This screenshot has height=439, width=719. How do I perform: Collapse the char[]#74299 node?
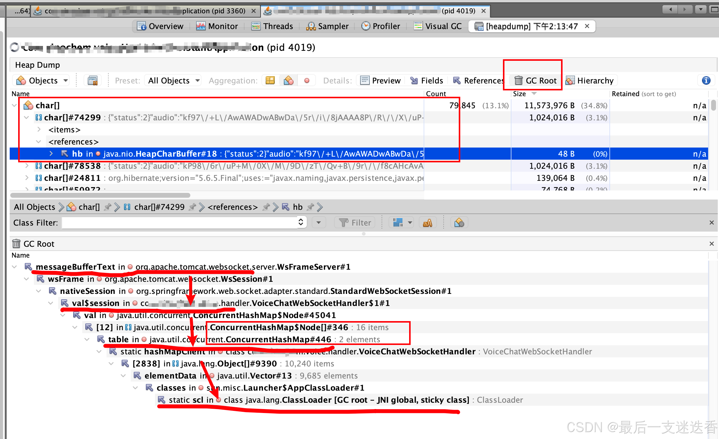[x=27, y=117]
